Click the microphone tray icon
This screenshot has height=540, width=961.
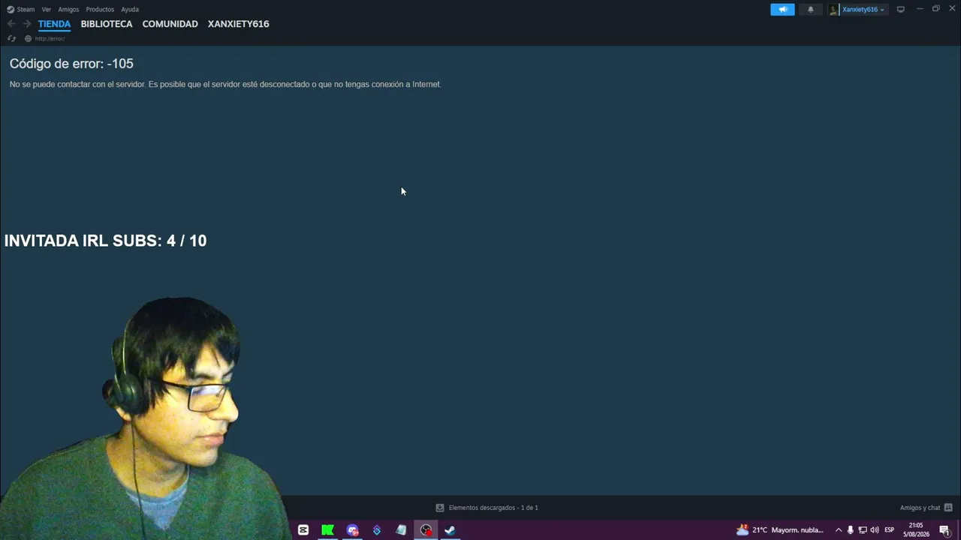point(851,530)
